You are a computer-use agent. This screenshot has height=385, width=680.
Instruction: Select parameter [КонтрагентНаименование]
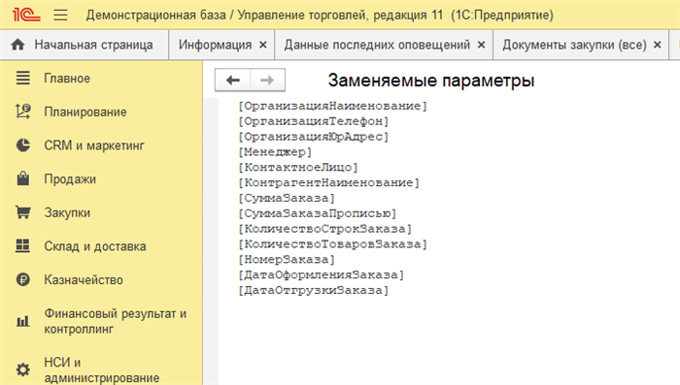click(x=328, y=182)
